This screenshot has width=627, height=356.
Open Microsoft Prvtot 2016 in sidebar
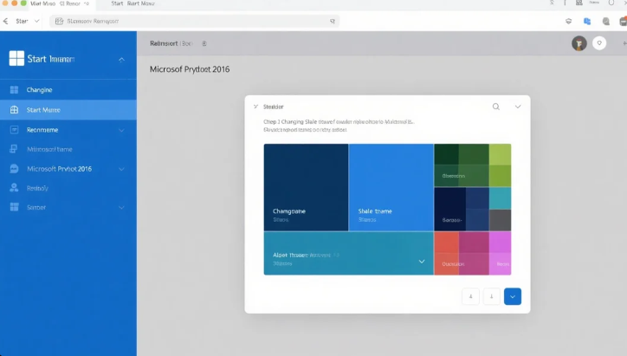68,169
